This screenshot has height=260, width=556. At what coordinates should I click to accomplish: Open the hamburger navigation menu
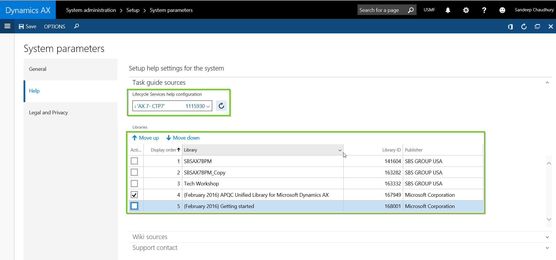tap(8, 26)
